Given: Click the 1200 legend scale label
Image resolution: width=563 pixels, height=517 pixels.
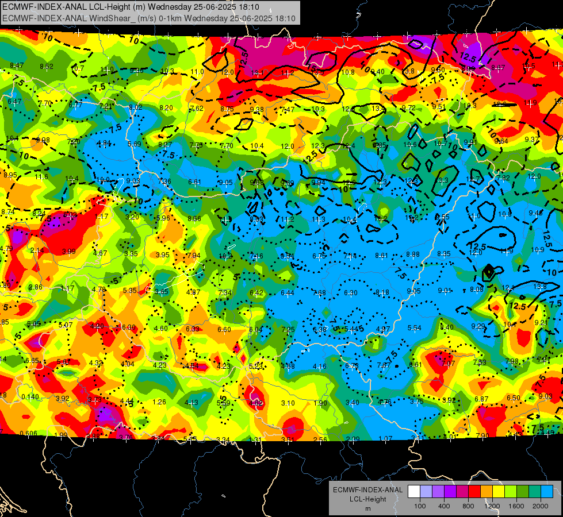Looking at the screenshot, I should coord(492,506).
